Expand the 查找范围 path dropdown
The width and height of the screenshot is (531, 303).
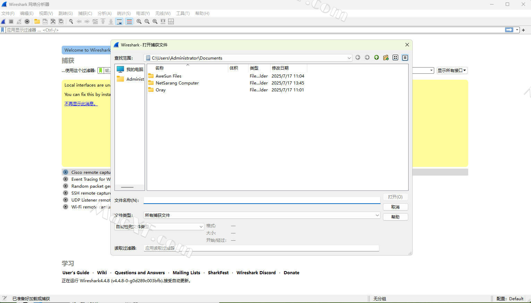tap(349, 58)
